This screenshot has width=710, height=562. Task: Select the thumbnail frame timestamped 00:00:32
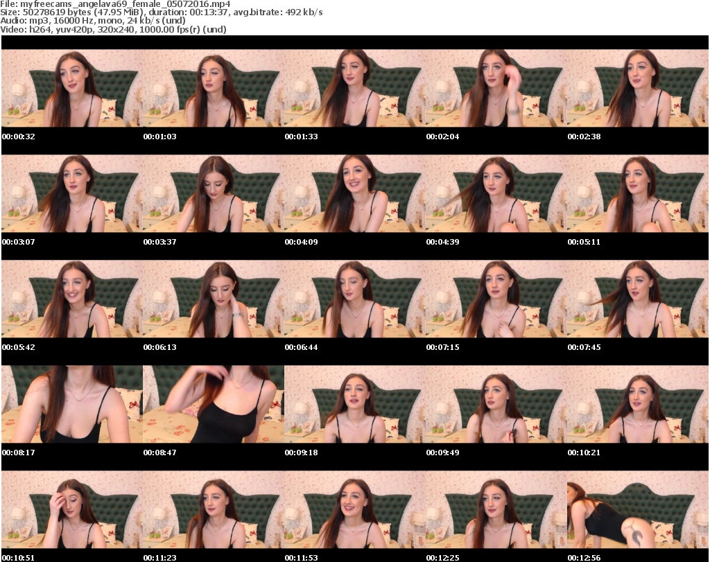(72, 88)
